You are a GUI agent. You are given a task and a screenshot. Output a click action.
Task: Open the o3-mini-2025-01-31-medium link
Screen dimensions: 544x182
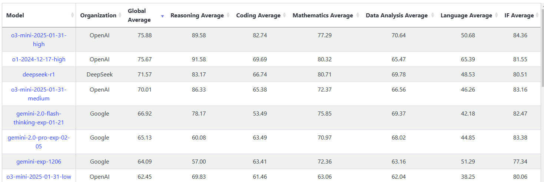pos(39,94)
